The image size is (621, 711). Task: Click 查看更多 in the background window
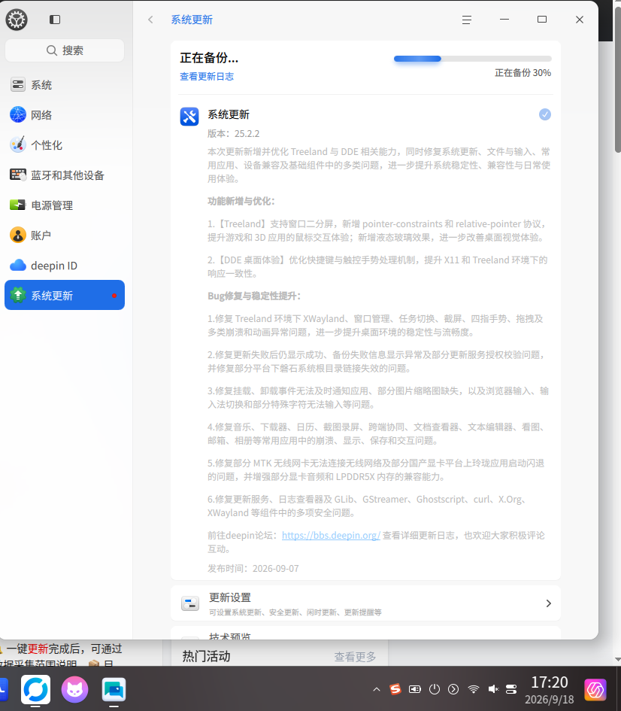tap(355, 657)
